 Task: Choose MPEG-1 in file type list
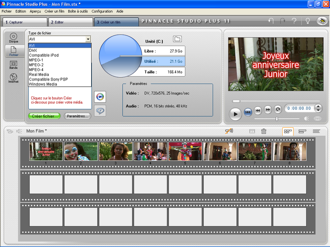coord(60,60)
